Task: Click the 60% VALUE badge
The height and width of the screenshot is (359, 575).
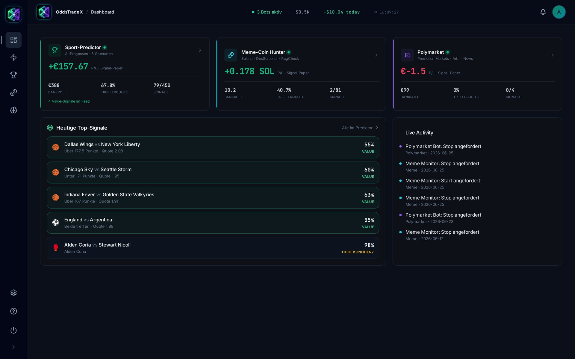Action: pyautogui.click(x=368, y=173)
